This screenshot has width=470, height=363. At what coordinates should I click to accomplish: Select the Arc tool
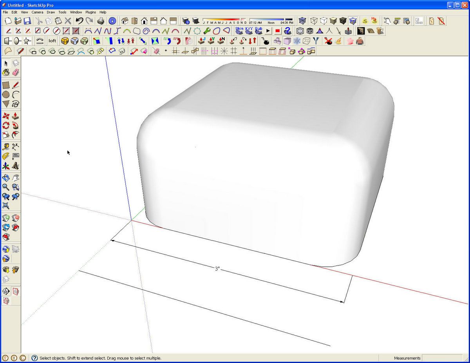pos(16,94)
